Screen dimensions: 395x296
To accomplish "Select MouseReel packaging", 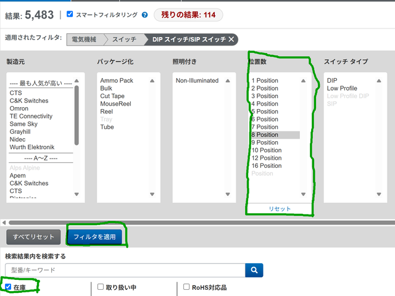I will pos(115,104).
